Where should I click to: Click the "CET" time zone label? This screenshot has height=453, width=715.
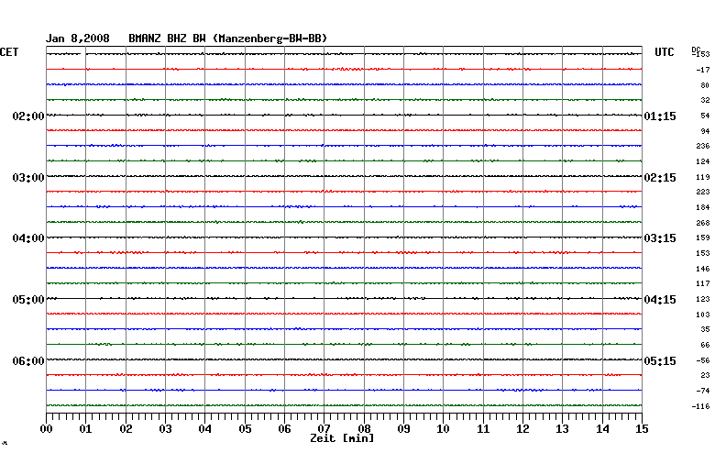click(9, 52)
